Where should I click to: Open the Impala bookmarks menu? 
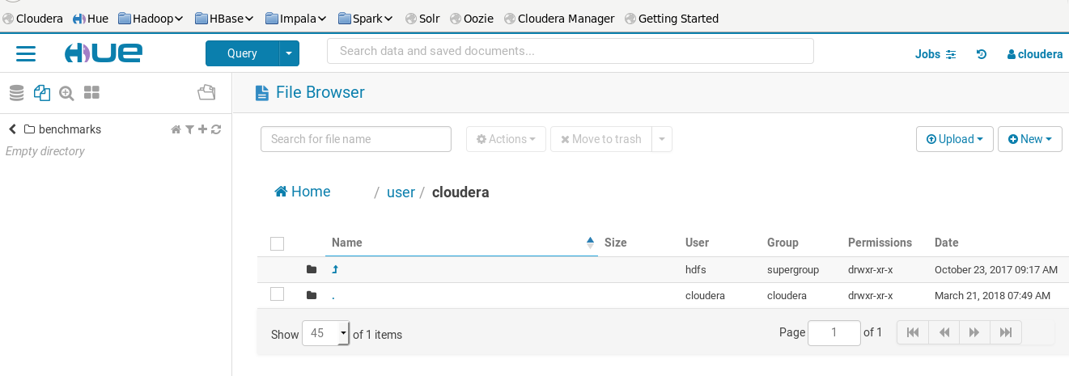(295, 18)
